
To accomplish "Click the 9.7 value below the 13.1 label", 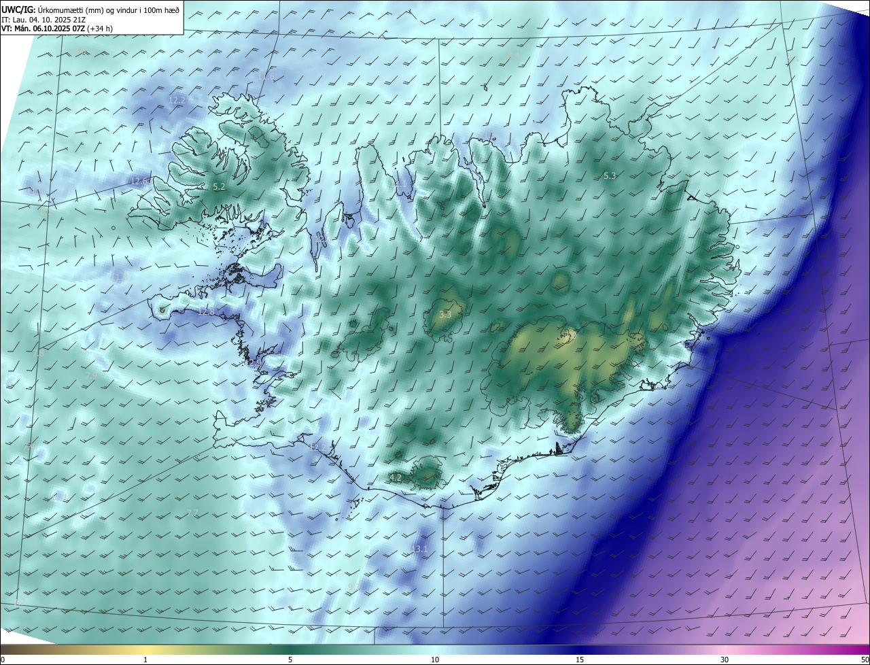I will (x=354, y=586).
